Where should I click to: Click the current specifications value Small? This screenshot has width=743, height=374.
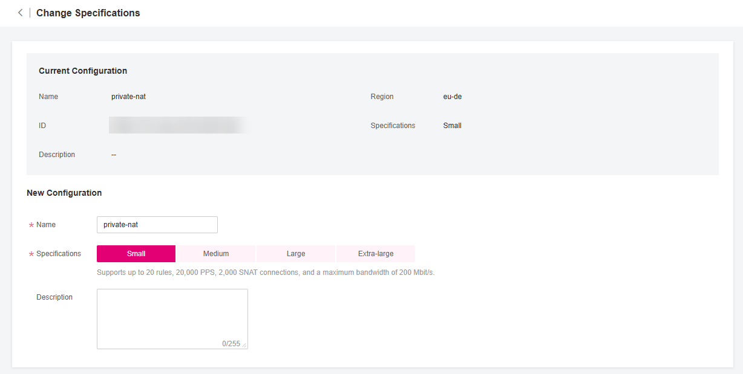coord(453,126)
